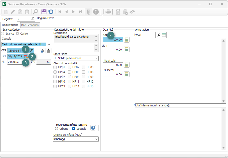Click the purple Save floppy disk icon
The height and width of the screenshot is (158, 228).
(44, 12)
